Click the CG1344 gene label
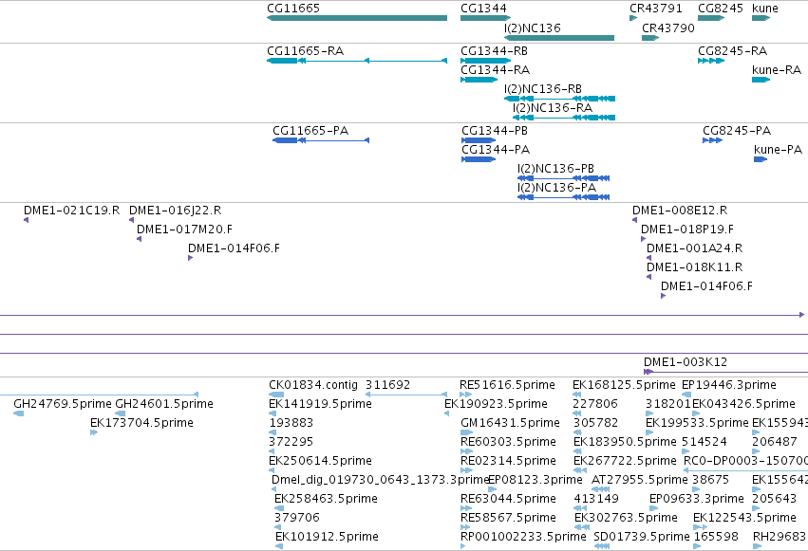 click(483, 9)
